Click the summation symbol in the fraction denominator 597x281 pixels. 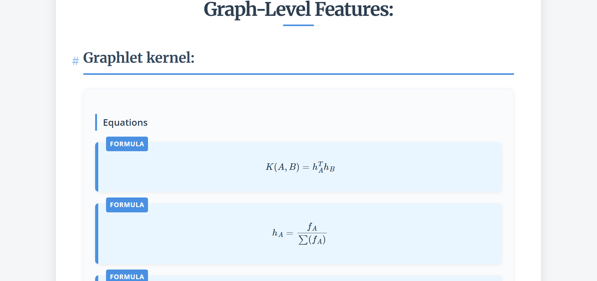[x=303, y=240]
